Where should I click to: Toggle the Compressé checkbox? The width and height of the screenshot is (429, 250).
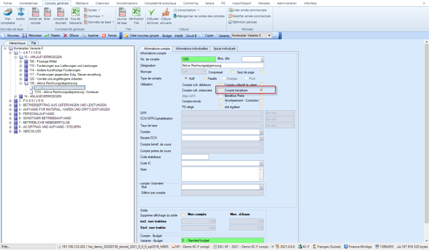(233, 72)
